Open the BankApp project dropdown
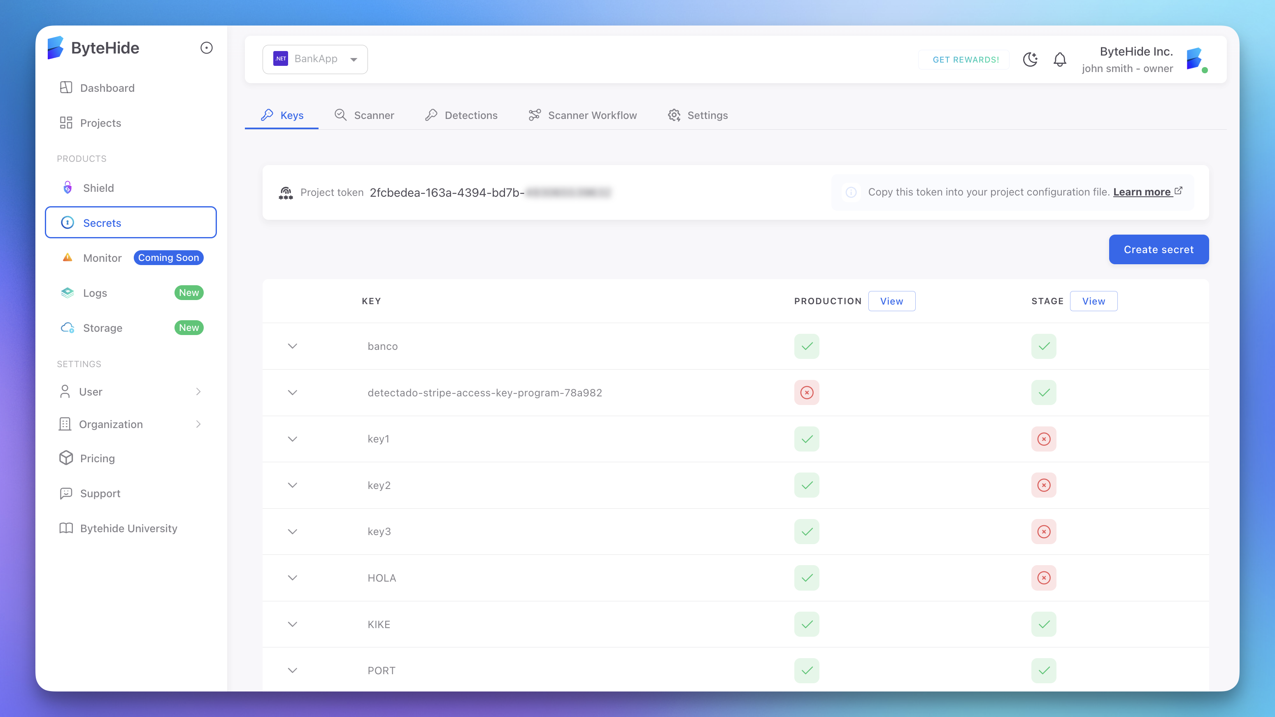Viewport: 1275px width, 717px height. [x=315, y=59]
